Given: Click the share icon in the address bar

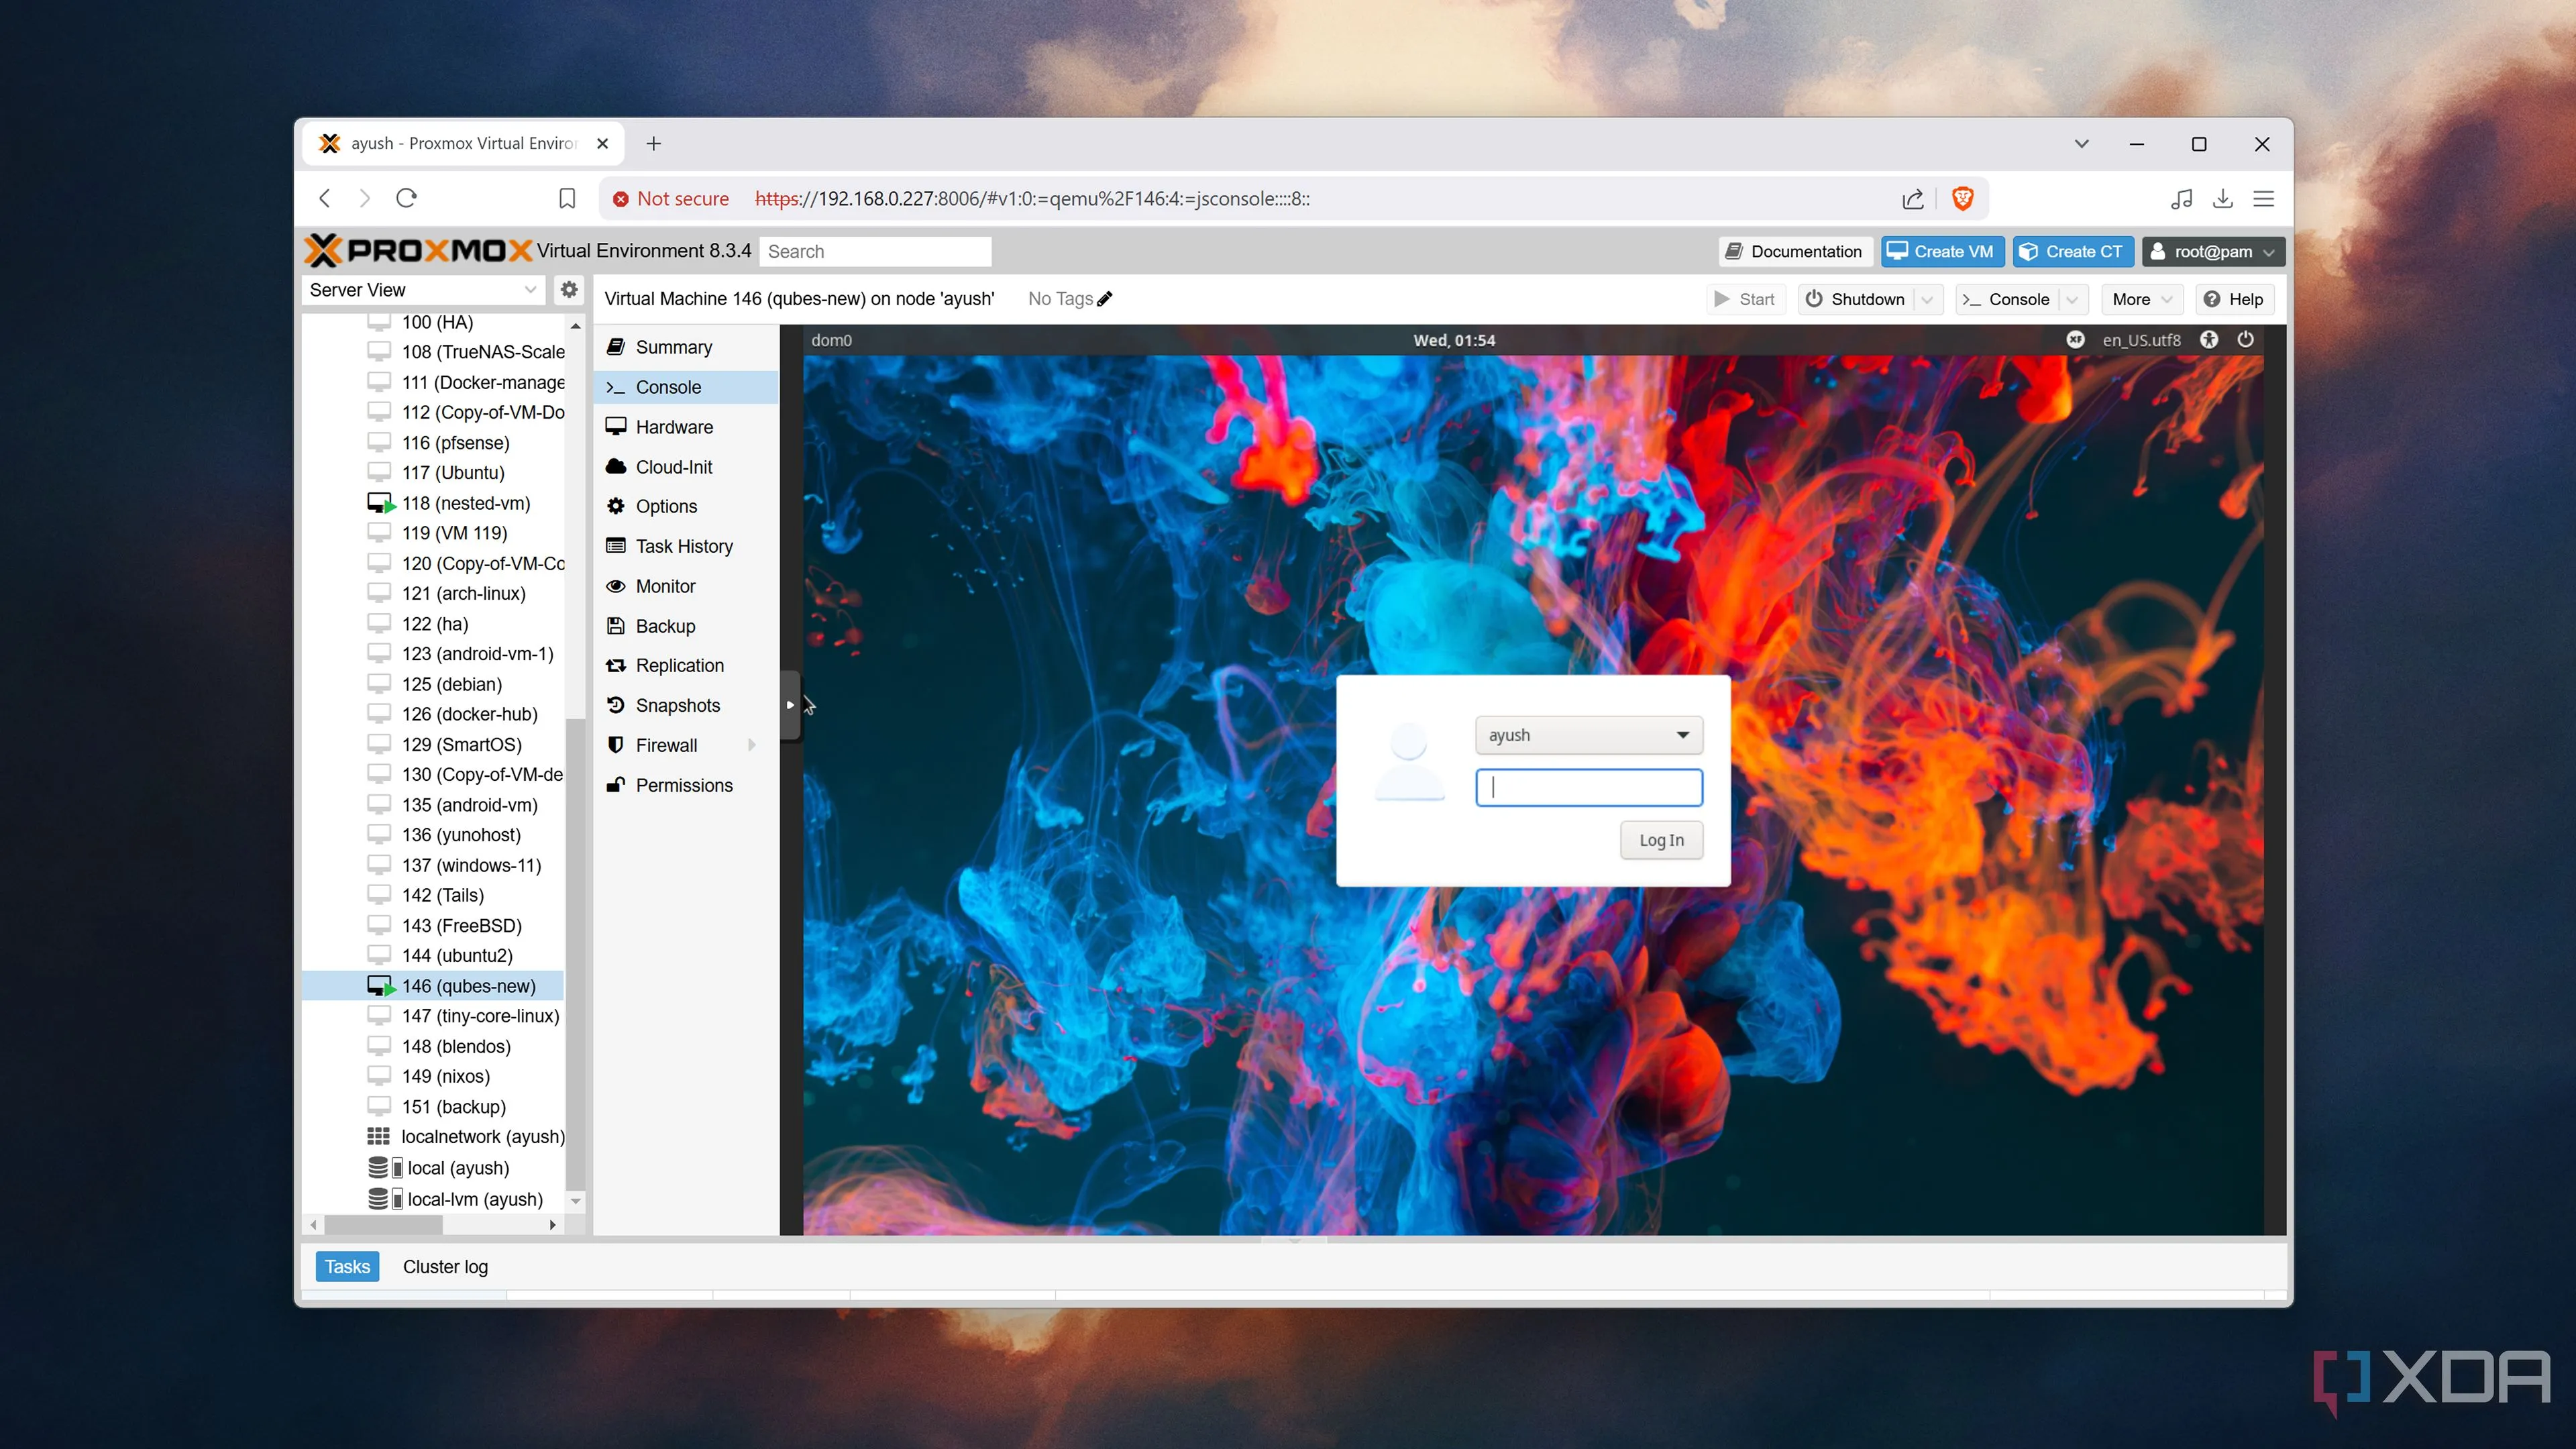Looking at the screenshot, I should click(1912, 199).
